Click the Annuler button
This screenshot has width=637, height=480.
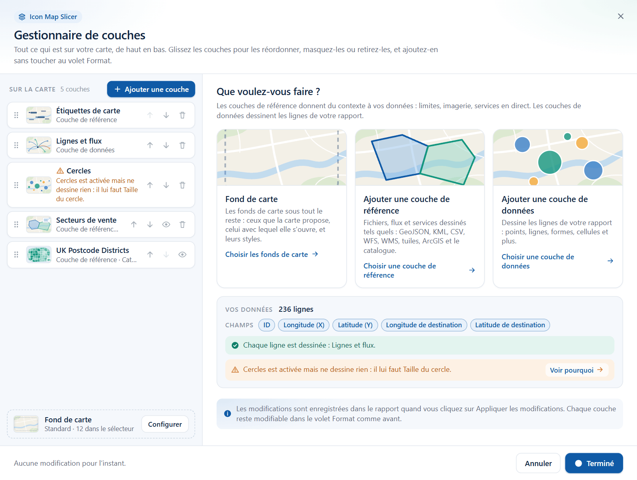pyautogui.click(x=538, y=463)
